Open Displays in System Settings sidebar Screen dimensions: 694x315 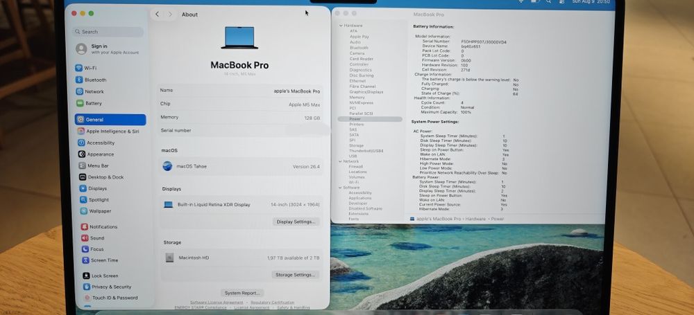click(93, 188)
